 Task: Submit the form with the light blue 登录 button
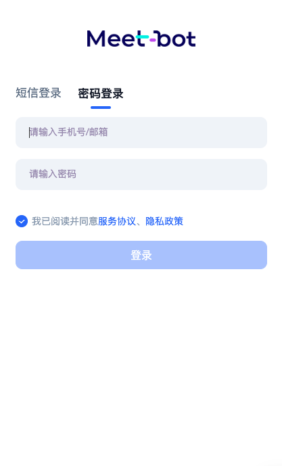[x=141, y=255]
